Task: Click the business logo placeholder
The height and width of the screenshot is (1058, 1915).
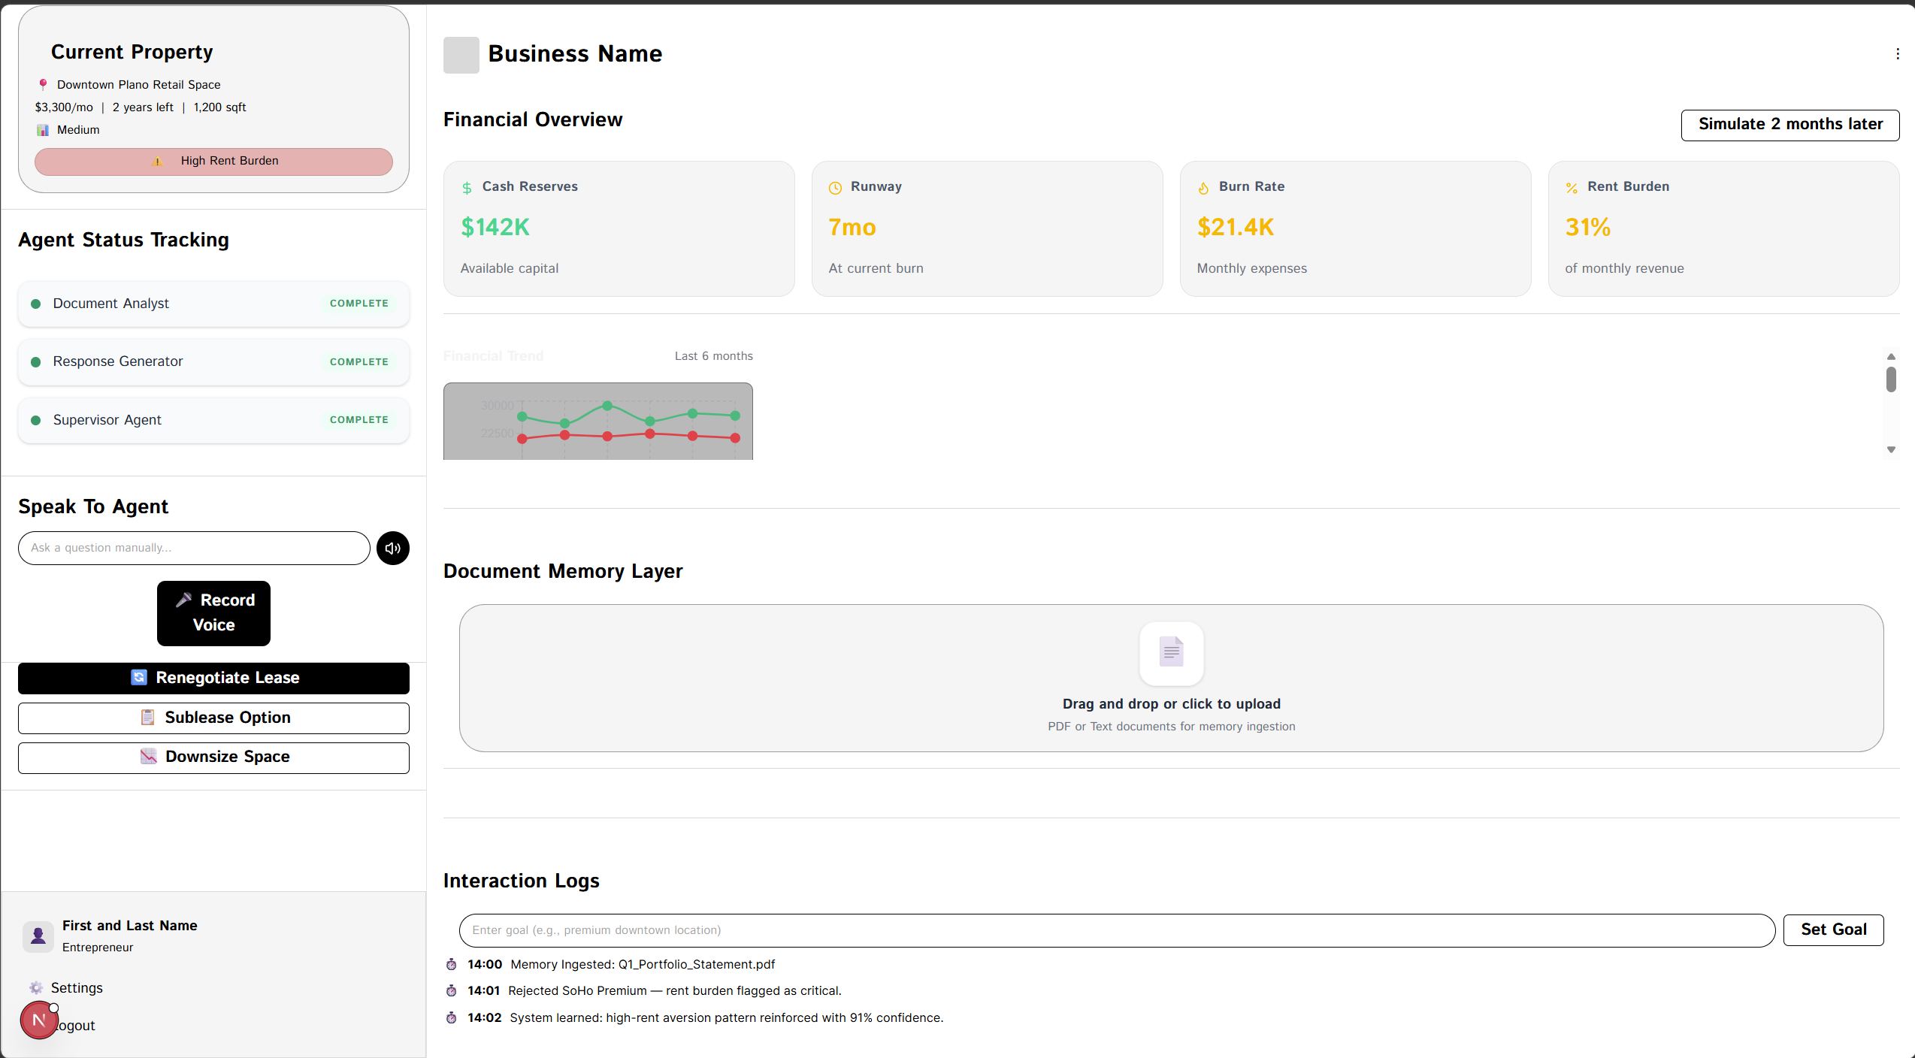Action: [461, 55]
